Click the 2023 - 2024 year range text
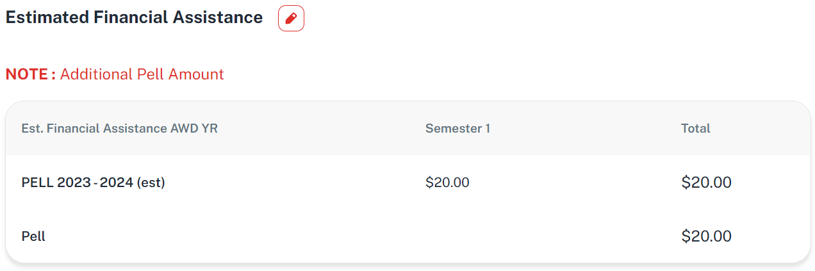This screenshot has width=815, height=271. (x=95, y=183)
